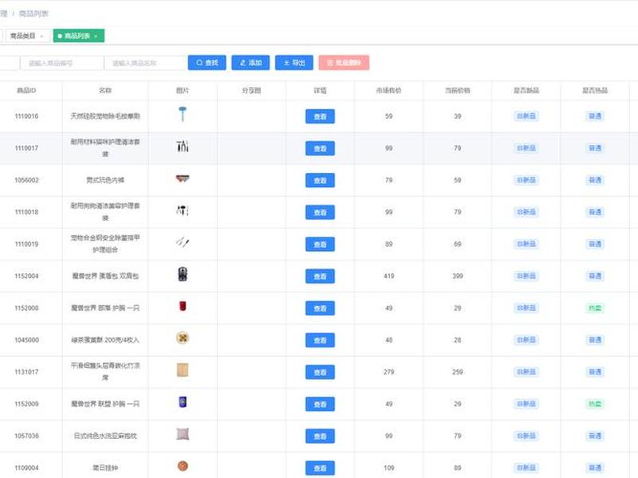Focus the product name input field

tap(145, 63)
